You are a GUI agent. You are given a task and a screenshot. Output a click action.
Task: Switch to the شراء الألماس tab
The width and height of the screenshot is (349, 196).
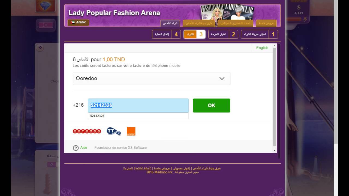pyautogui.click(x=170, y=23)
